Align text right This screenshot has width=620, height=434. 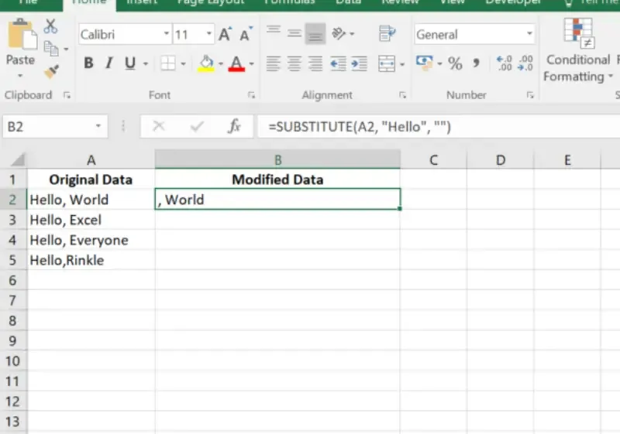[315, 63]
